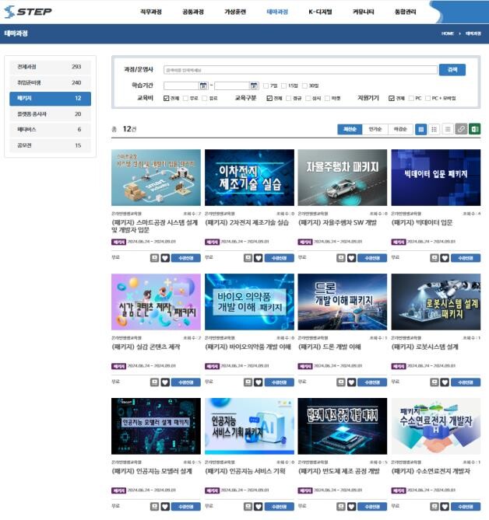Open the start date calendar picker

(203, 86)
